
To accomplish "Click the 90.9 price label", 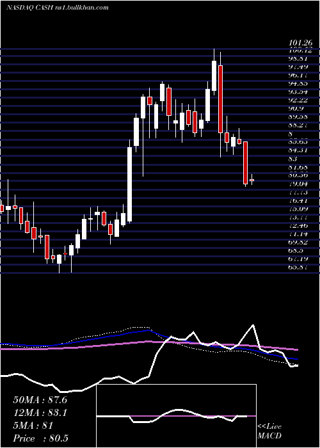I will pos(296,108).
